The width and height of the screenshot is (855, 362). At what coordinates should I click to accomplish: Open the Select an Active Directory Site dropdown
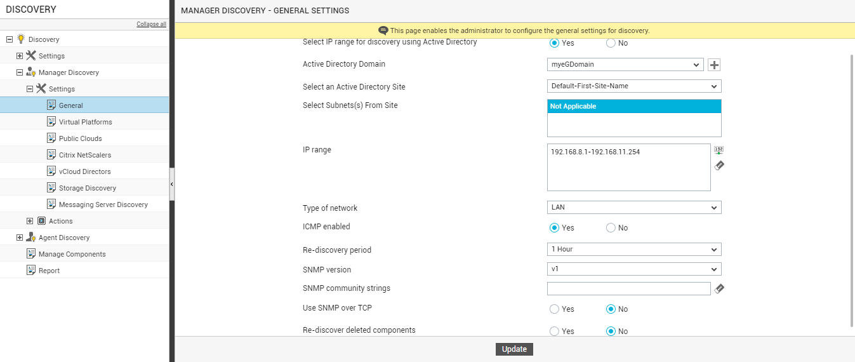pyautogui.click(x=634, y=86)
